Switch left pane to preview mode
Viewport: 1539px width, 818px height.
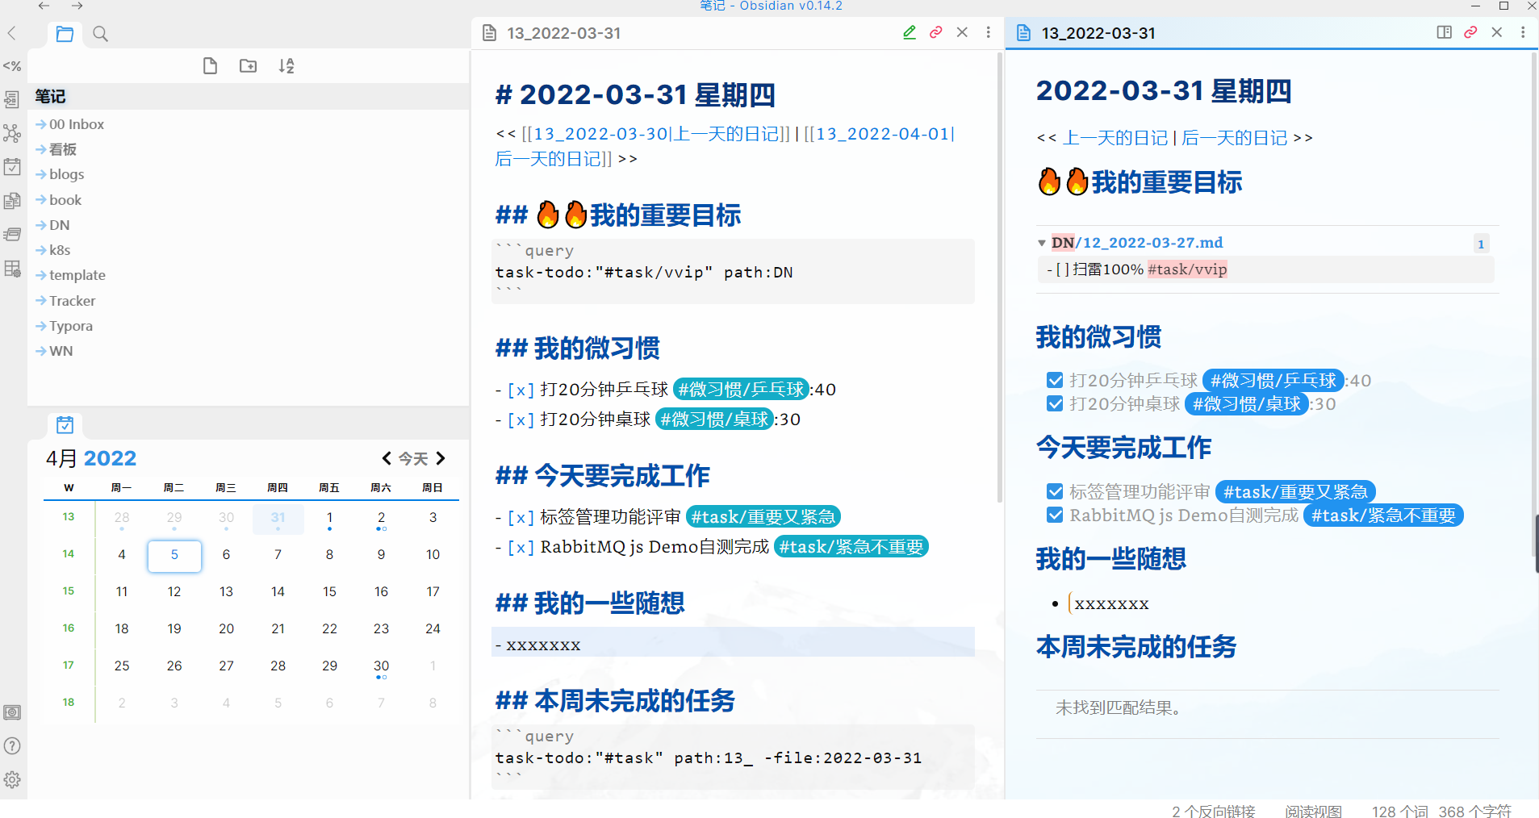coord(910,32)
